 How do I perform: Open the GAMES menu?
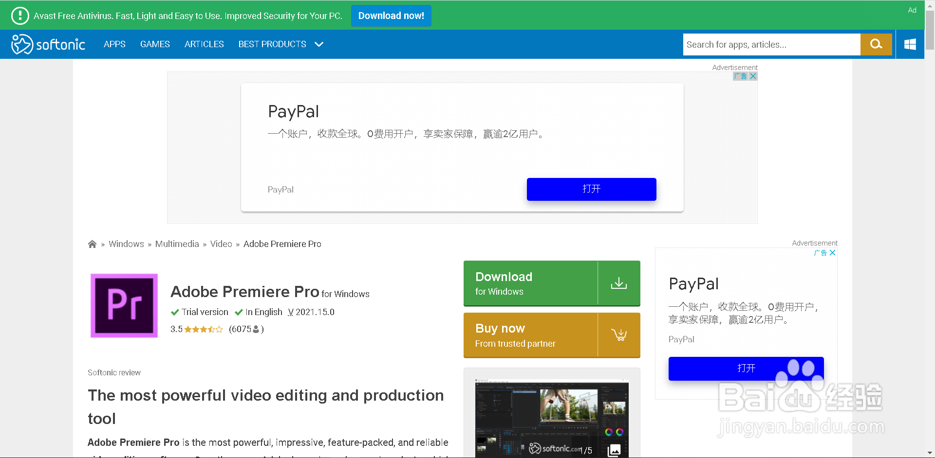[155, 44]
